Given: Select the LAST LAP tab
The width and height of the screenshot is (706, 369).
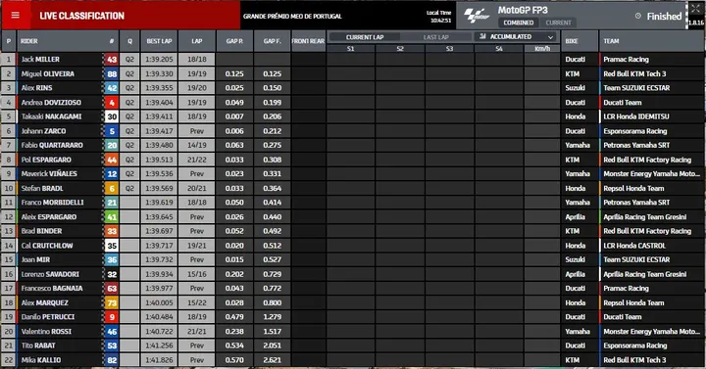Looking at the screenshot, I should (x=435, y=37).
